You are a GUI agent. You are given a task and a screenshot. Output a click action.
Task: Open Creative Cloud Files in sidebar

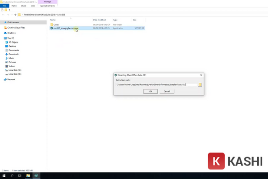click(x=17, y=27)
